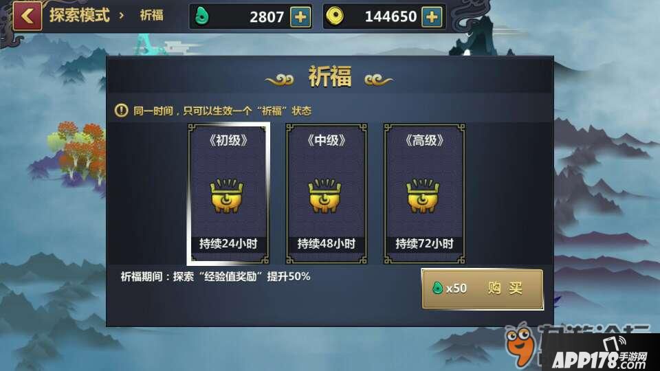
Task: Tap the green jade currency icon
Action: [202, 16]
